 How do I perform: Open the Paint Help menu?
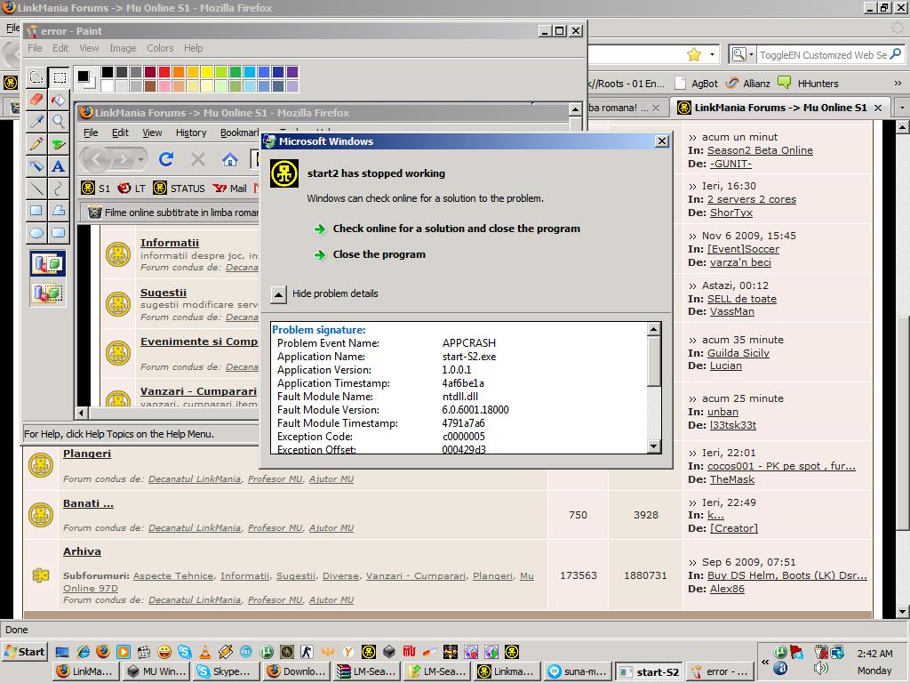click(193, 48)
